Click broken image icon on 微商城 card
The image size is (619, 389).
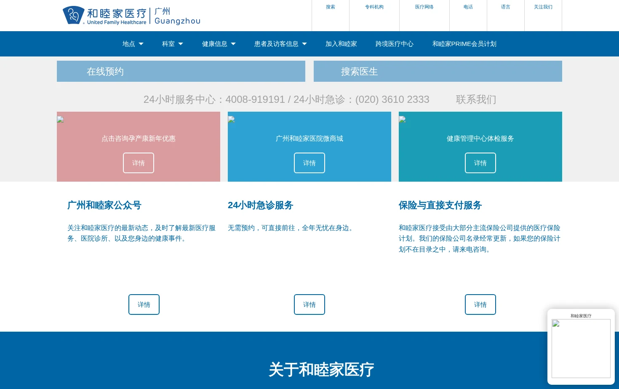point(231,119)
